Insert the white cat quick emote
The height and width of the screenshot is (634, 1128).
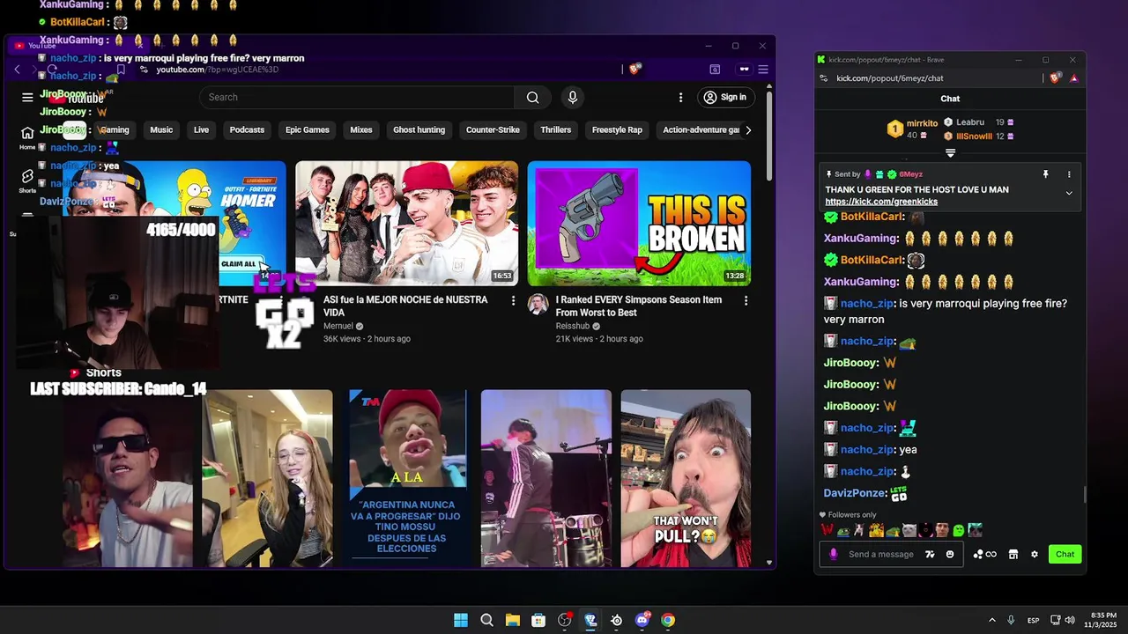[x=909, y=530]
